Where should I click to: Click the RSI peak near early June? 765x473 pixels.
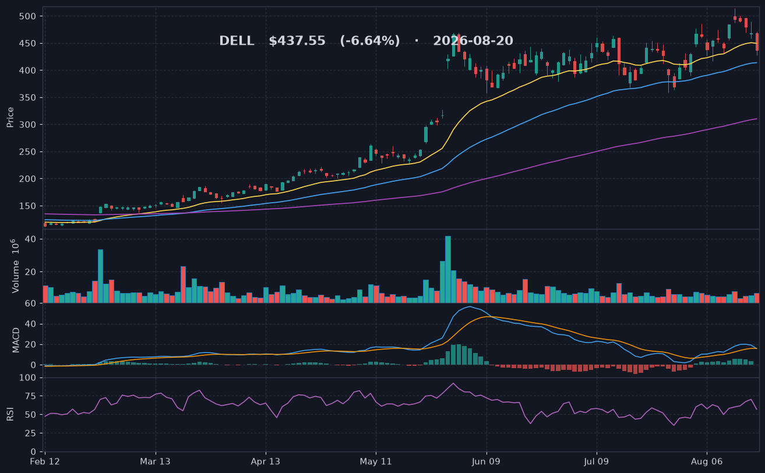coord(453,383)
